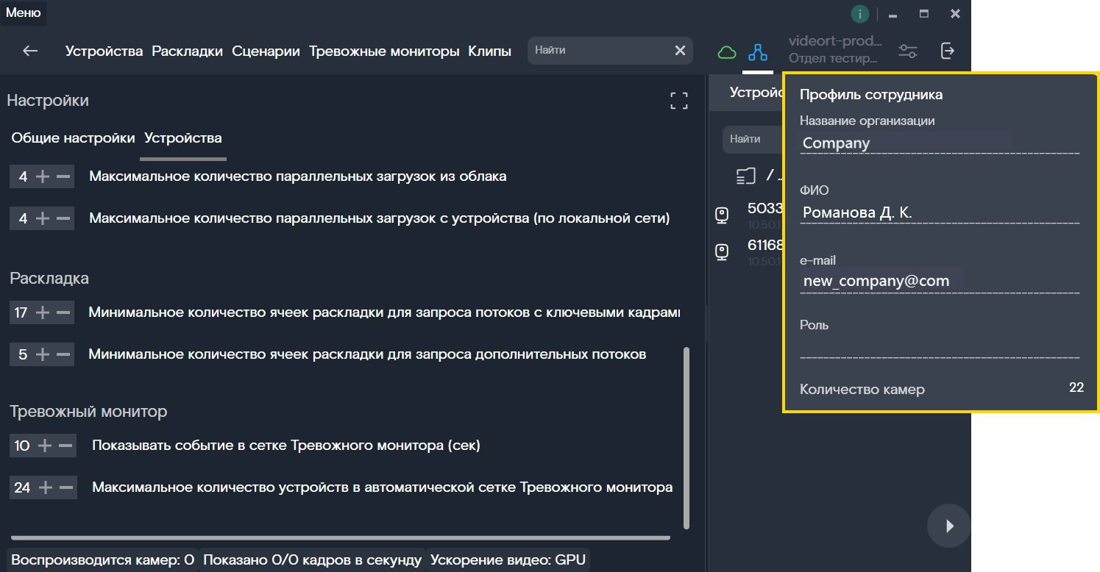
Task: Click the logout exit icon
Action: point(948,51)
